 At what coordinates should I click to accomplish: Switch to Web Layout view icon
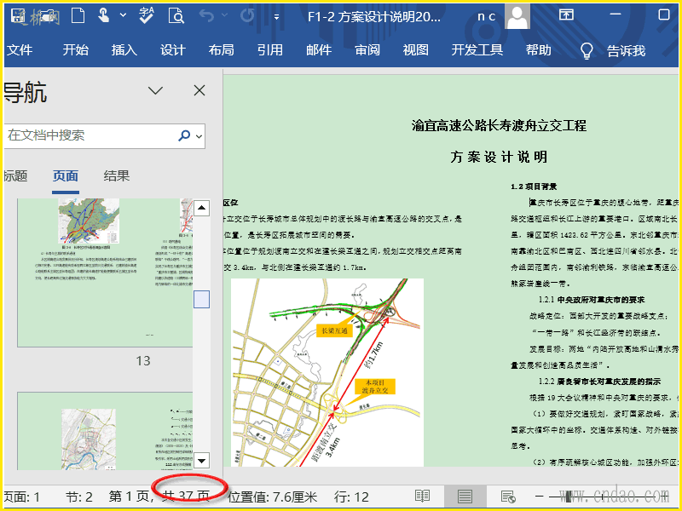tap(508, 497)
